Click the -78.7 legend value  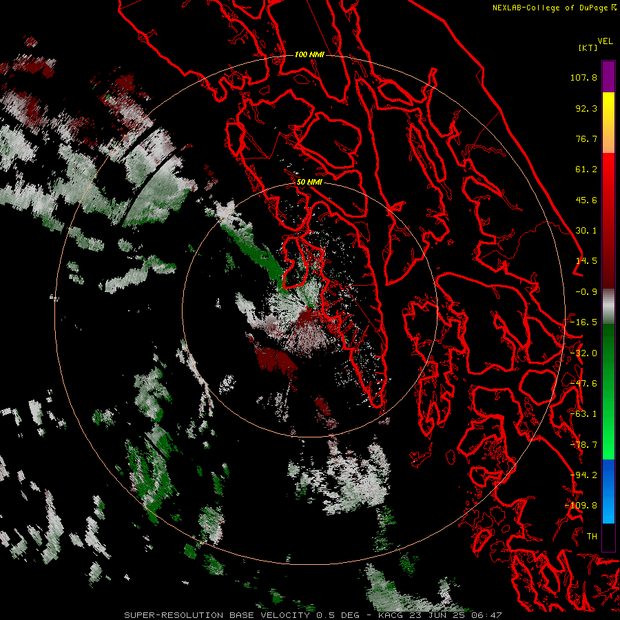tap(583, 445)
